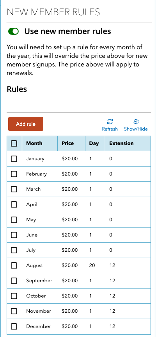This screenshot has width=156, height=337.
Task: Tick the checkbox for the May rule
Action: point(14,220)
